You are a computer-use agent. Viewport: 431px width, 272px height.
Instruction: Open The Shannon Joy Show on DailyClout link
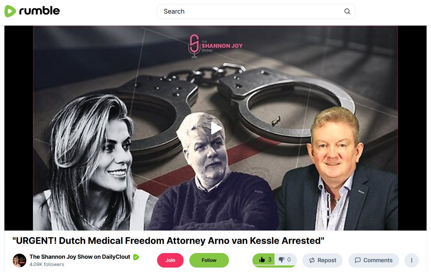pos(80,257)
